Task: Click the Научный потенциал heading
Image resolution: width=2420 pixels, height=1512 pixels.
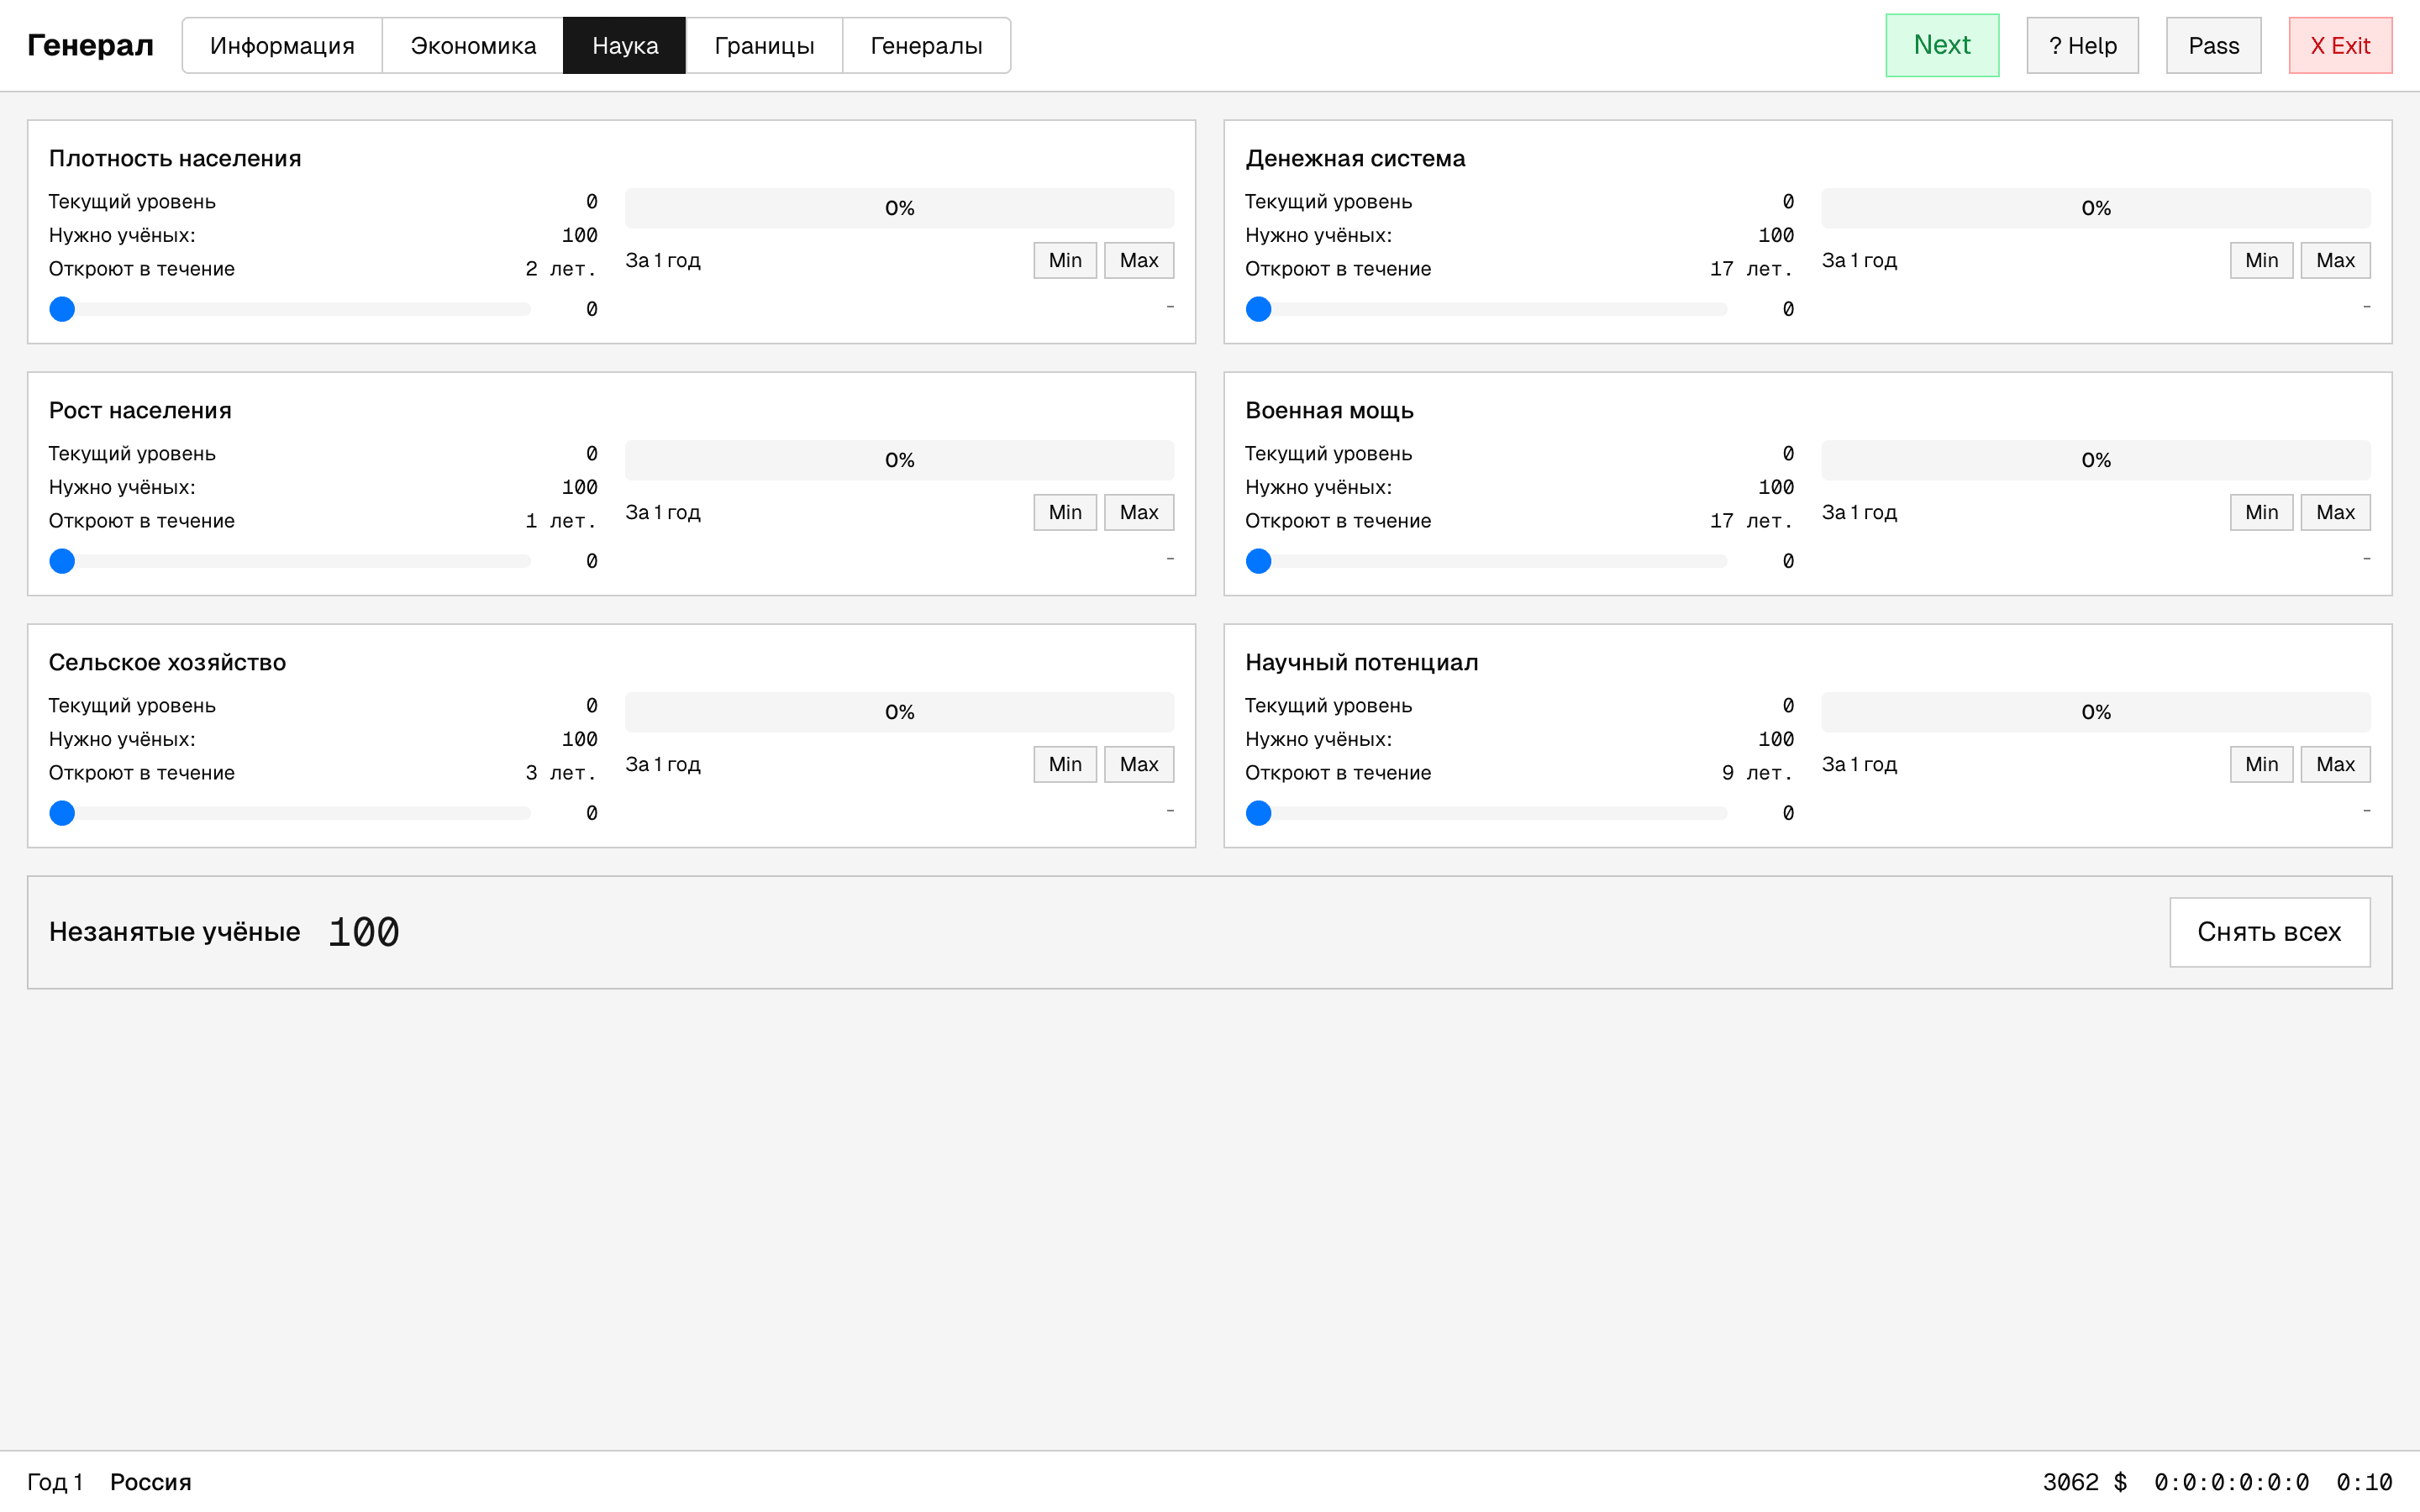Action: point(1361,663)
